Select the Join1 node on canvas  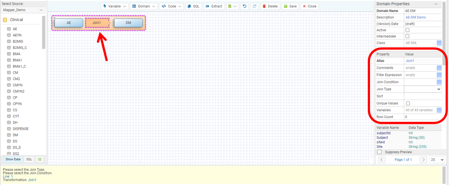pos(97,23)
